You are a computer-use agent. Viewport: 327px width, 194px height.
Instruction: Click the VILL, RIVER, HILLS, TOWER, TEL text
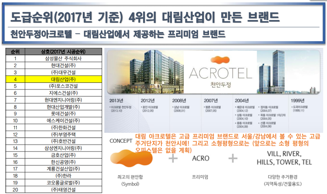[284, 158]
